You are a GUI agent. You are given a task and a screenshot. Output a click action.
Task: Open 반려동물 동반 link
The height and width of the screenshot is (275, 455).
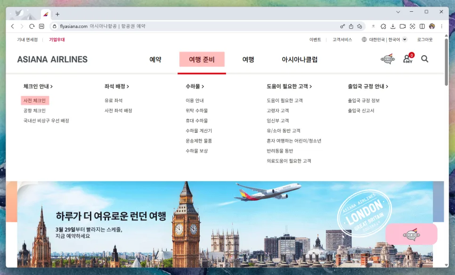(280, 151)
